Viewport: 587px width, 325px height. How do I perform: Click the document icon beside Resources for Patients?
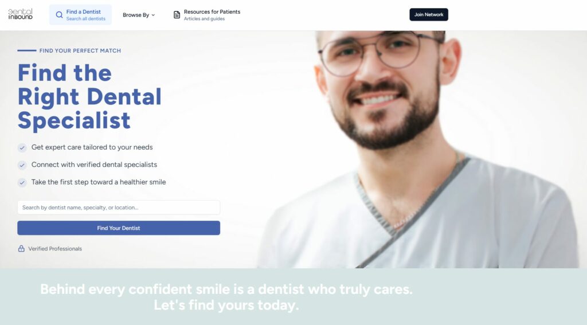177,15
